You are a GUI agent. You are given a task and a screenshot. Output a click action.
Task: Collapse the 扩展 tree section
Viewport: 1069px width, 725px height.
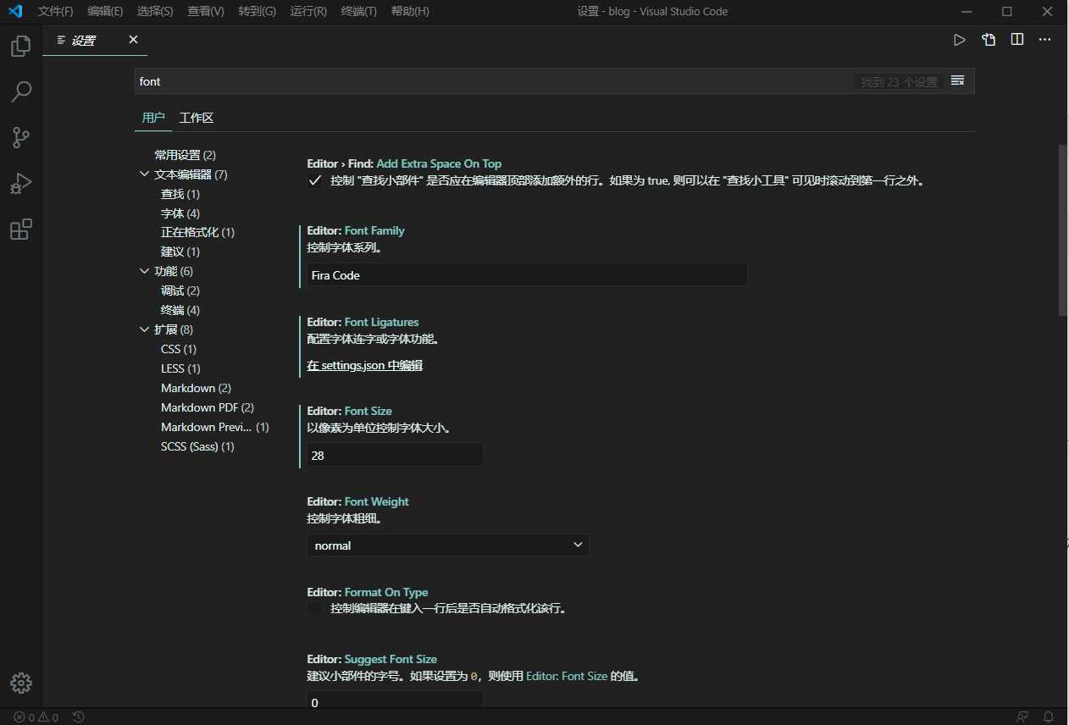[144, 329]
